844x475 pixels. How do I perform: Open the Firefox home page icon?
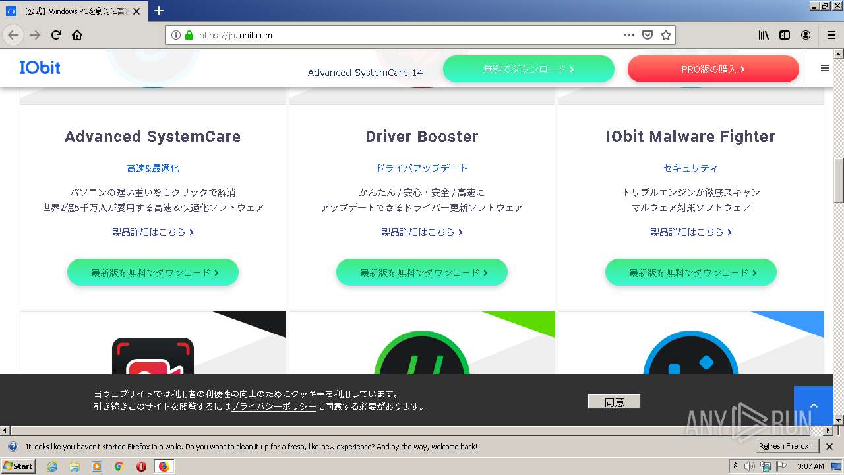point(77,35)
